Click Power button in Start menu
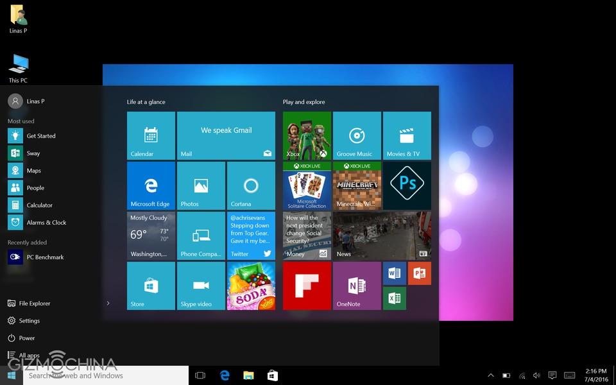The height and width of the screenshot is (385, 616). tap(26, 338)
